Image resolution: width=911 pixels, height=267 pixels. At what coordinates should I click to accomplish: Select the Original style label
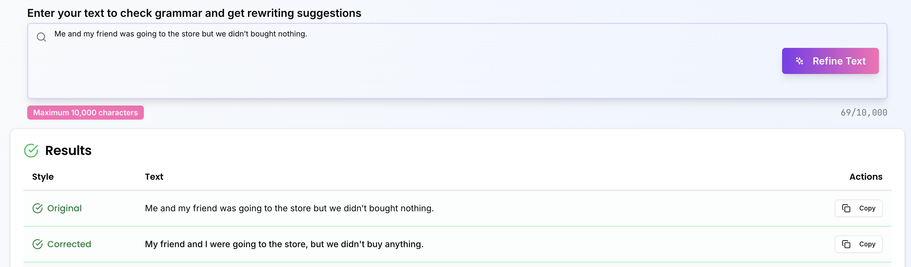click(x=64, y=208)
